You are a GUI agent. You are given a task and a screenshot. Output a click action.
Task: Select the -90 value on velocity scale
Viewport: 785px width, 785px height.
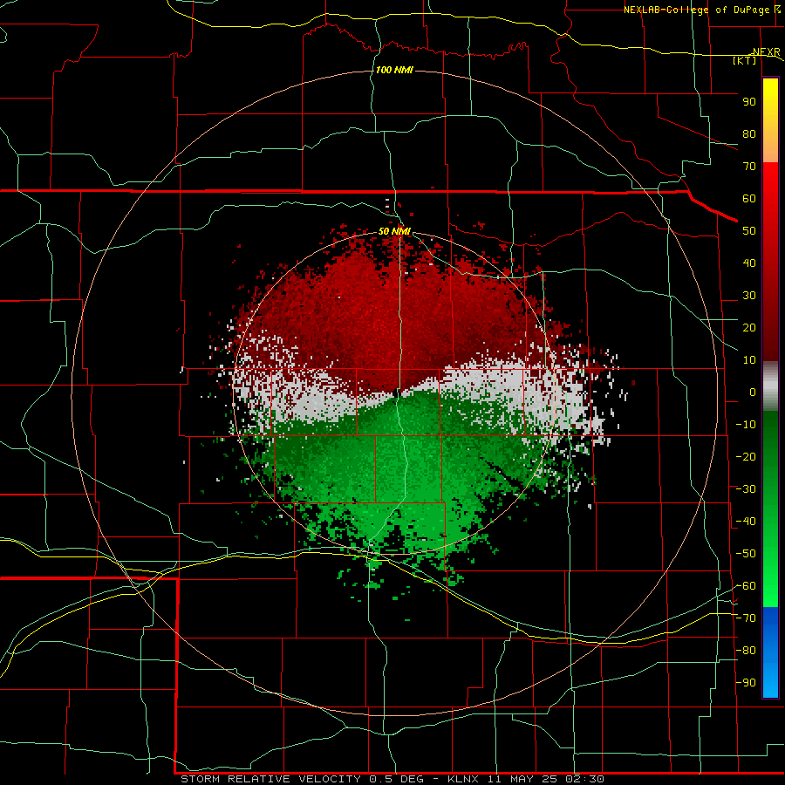(x=746, y=683)
